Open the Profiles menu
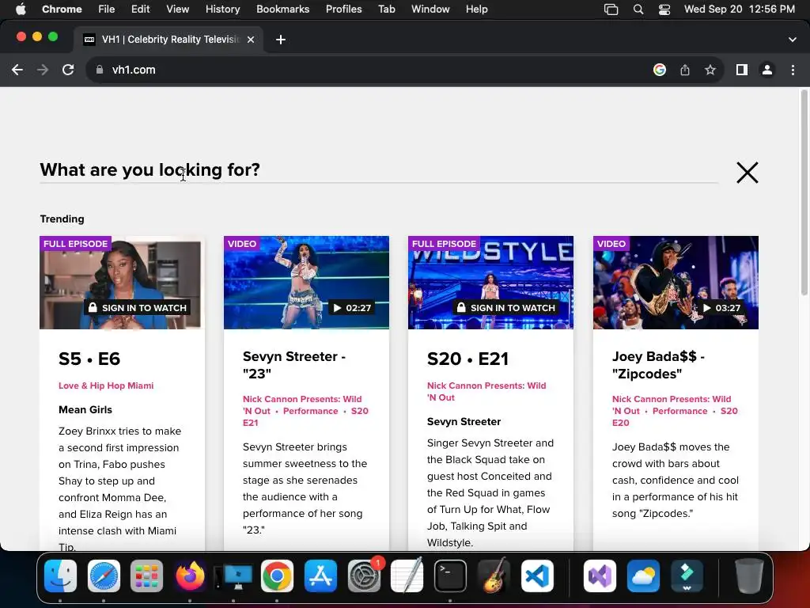 343,9
